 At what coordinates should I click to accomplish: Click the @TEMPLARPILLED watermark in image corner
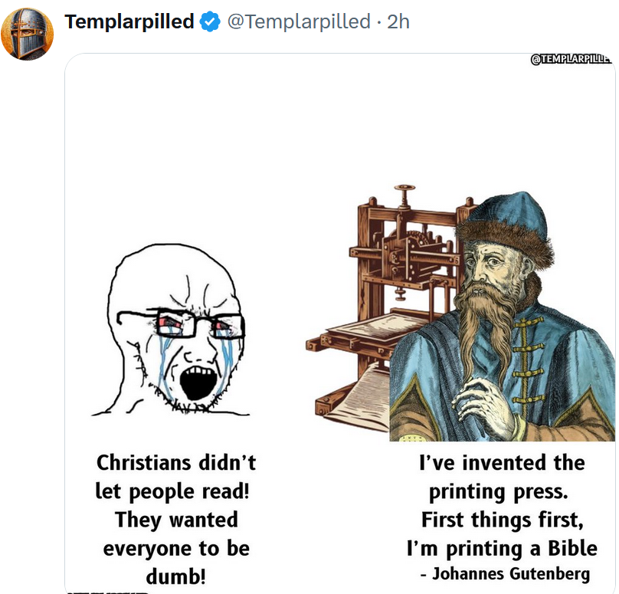click(571, 60)
